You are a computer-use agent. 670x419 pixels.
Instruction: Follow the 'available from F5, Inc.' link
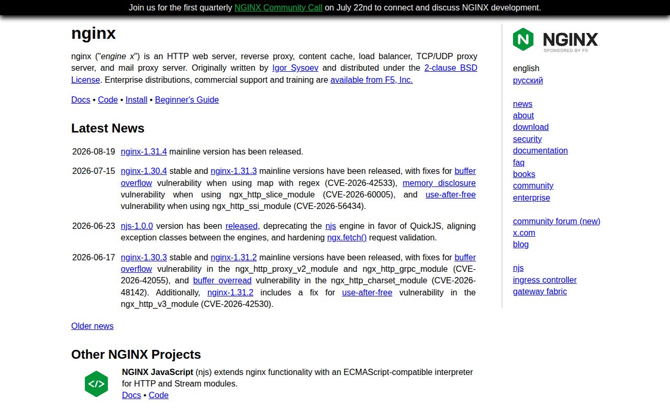[x=372, y=80]
